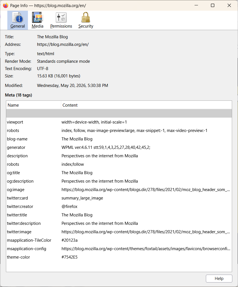This screenshot has height=287, width=238.
Task: Maximize the Page Info window
Action: point(213,6)
